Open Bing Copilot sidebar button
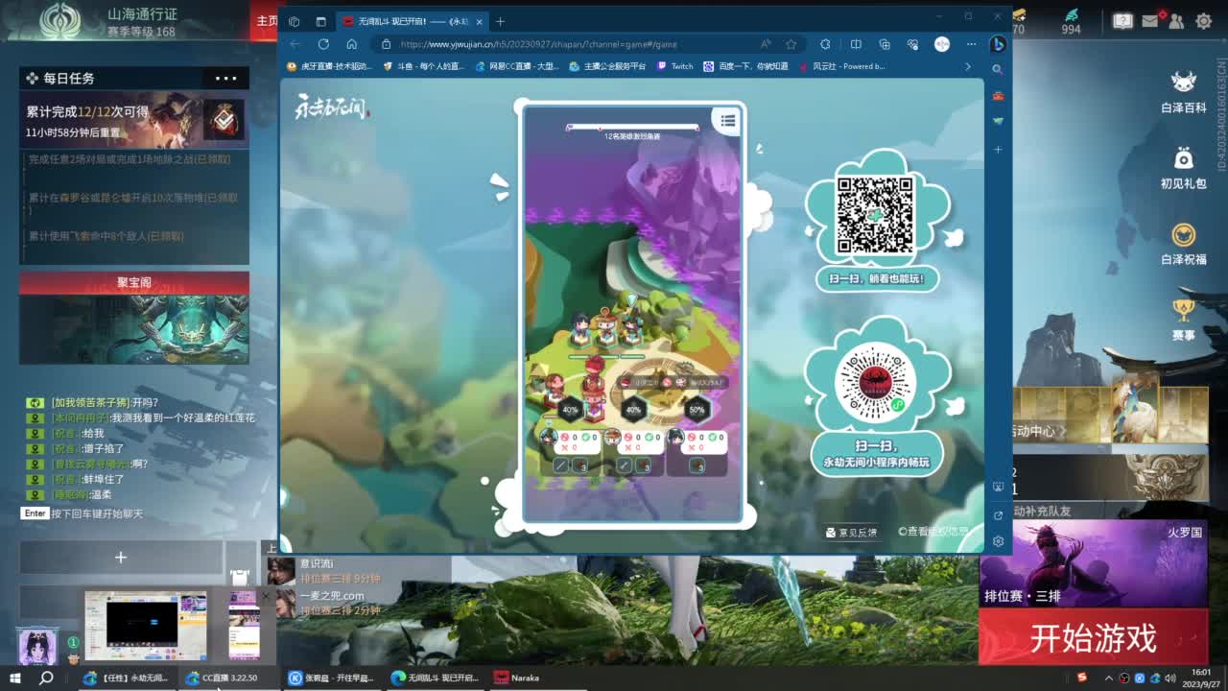 coord(998,44)
